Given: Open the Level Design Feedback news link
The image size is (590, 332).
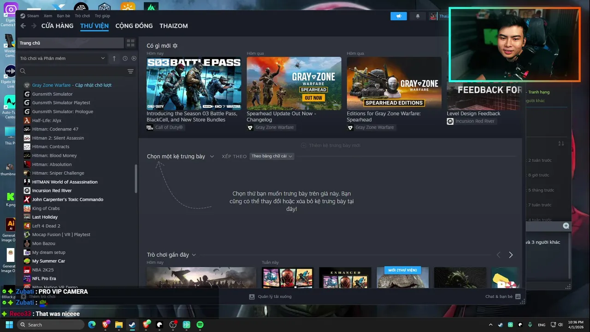Looking at the screenshot, I should click(473, 113).
